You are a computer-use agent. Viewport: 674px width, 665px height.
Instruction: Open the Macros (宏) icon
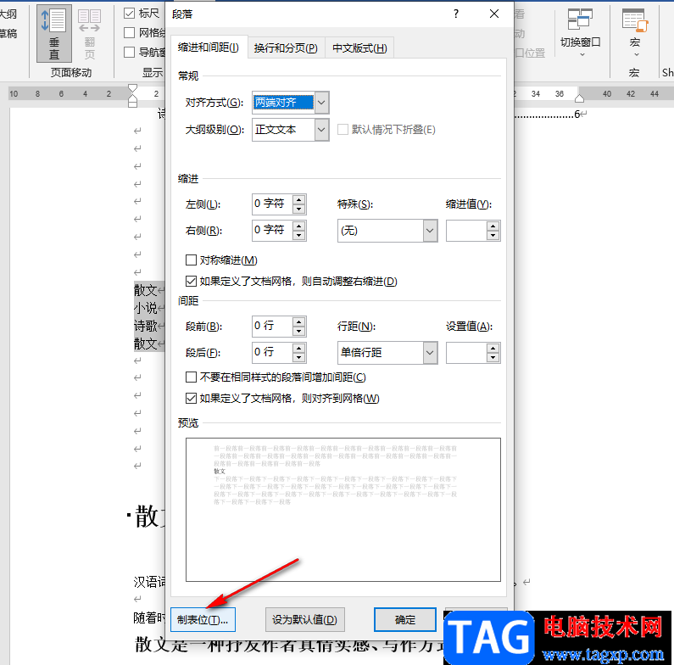pyautogui.click(x=635, y=34)
